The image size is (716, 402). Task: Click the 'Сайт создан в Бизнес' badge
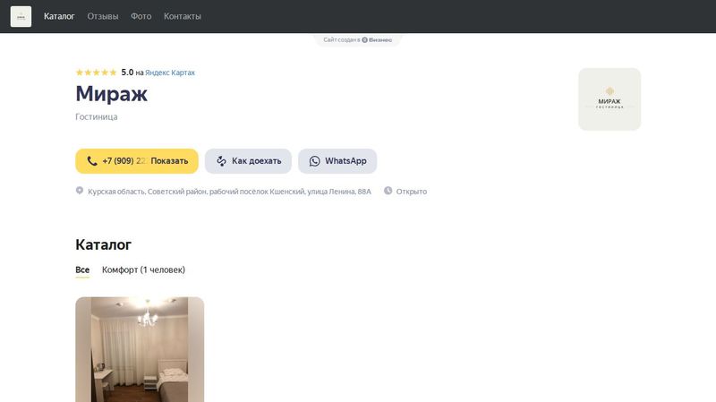tap(357, 39)
